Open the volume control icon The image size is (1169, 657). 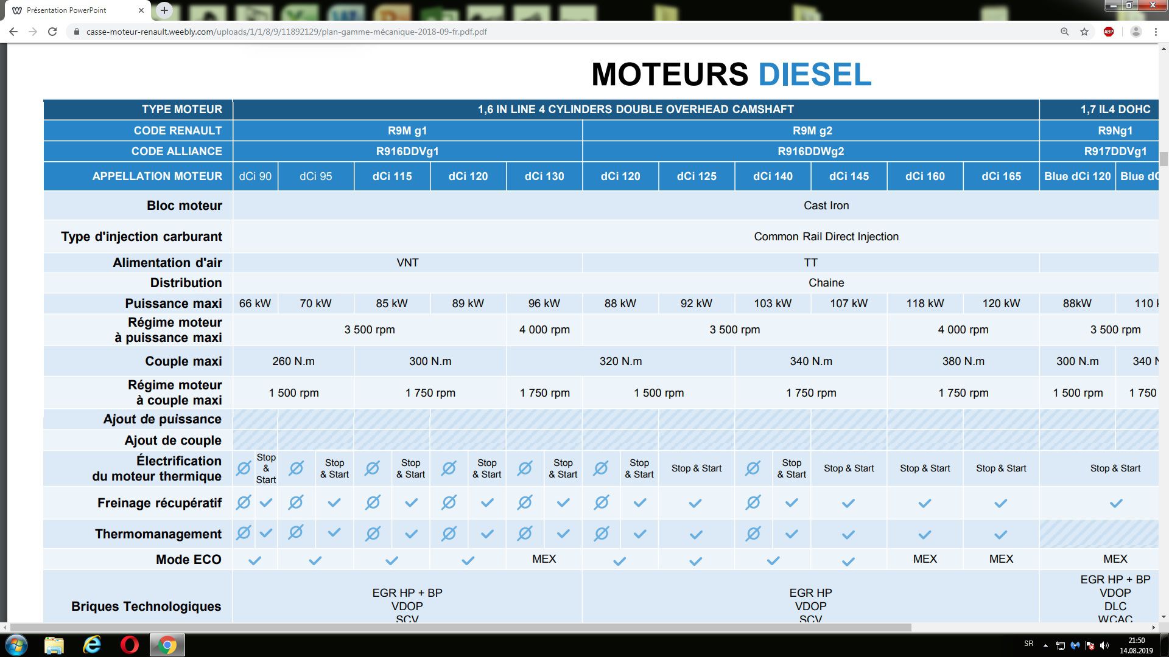coord(1104,645)
